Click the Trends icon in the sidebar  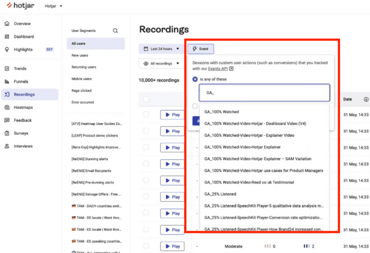point(7,69)
